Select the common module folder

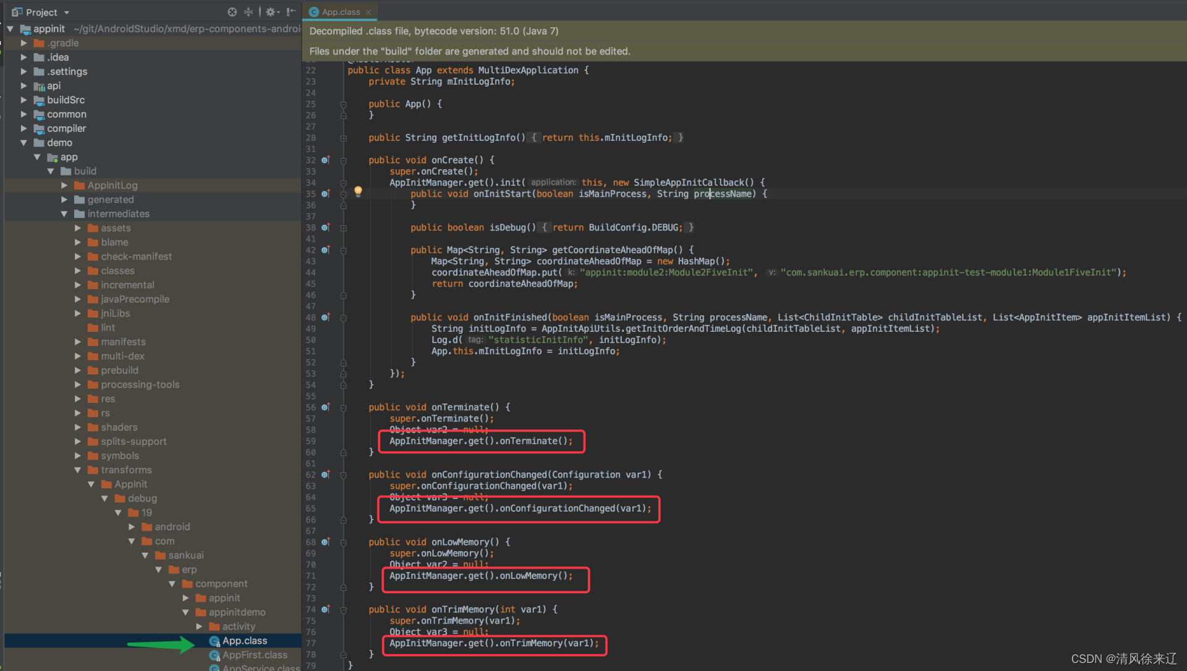(x=67, y=114)
